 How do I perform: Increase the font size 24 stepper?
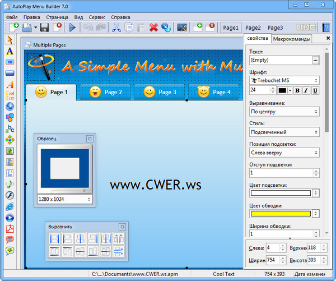click(x=273, y=88)
